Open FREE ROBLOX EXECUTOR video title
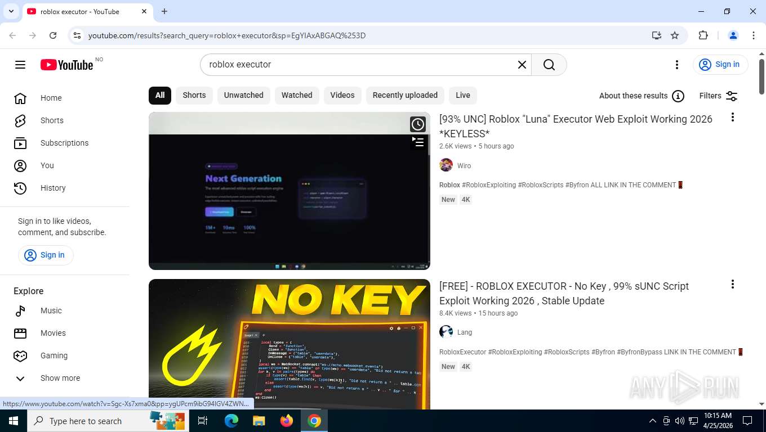766x432 pixels. (564, 294)
